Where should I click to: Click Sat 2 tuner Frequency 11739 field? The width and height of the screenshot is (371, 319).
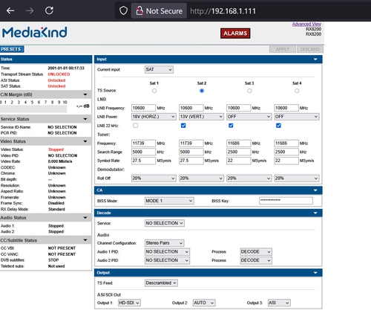(x=191, y=144)
